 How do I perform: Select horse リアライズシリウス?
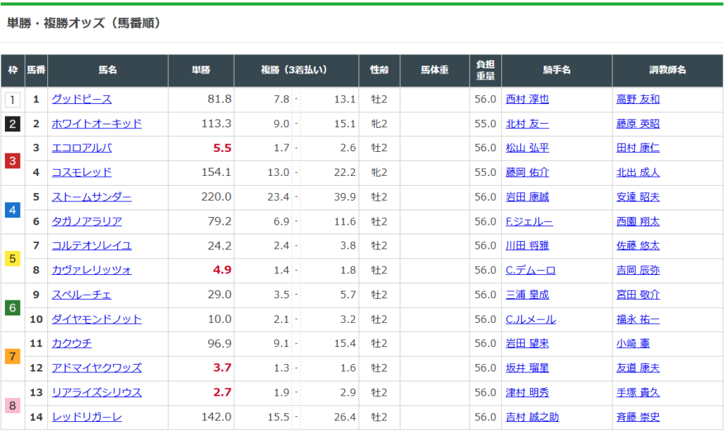[96, 393]
